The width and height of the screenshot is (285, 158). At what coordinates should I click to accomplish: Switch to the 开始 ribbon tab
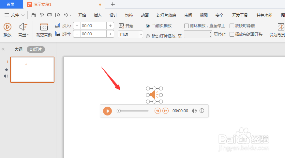[x=82, y=15]
